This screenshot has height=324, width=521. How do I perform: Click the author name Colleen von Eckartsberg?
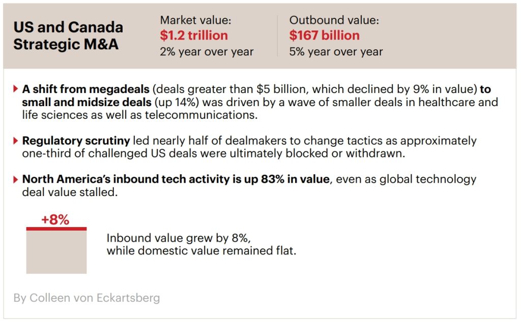(x=86, y=298)
